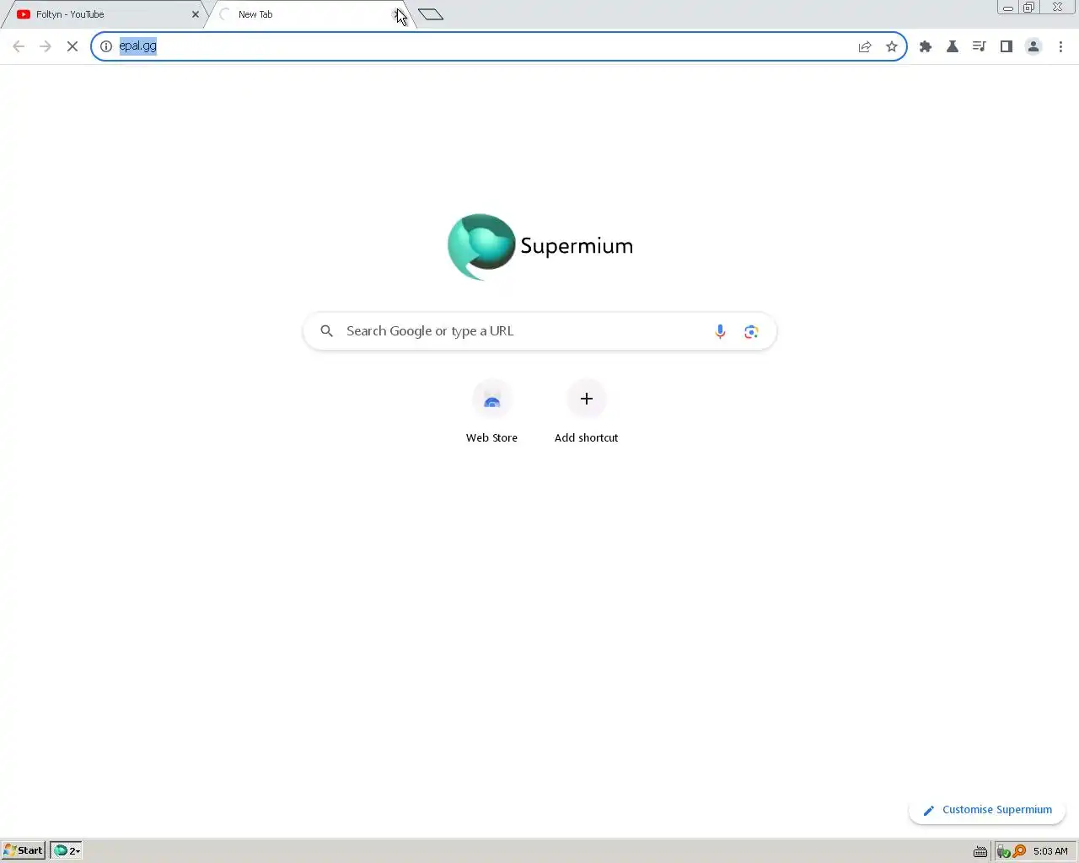Image resolution: width=1079 pixels, height=863 pixels.
Task: Click the Supermium logo
Action: tap(539, 246)
